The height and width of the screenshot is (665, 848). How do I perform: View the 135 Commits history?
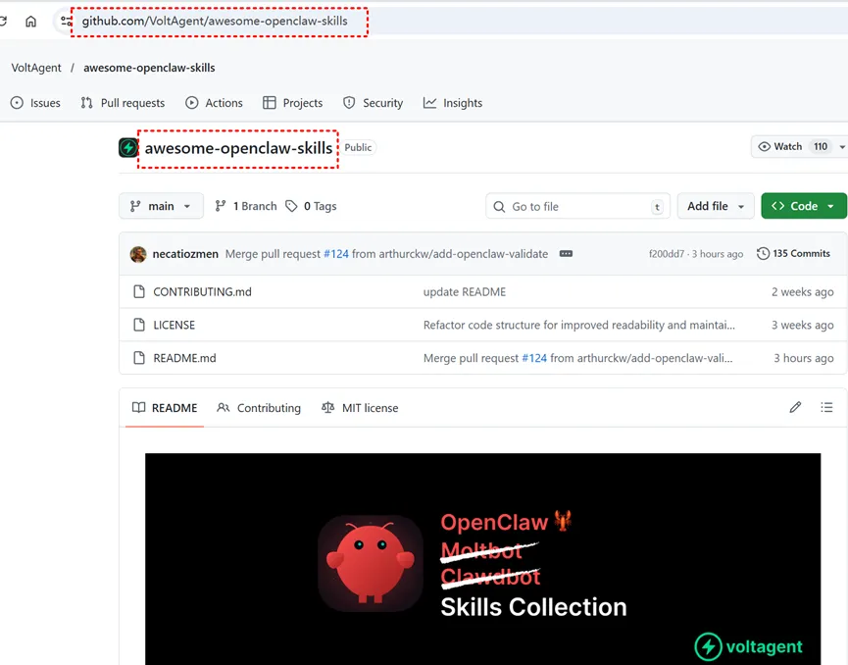point(793,253)
